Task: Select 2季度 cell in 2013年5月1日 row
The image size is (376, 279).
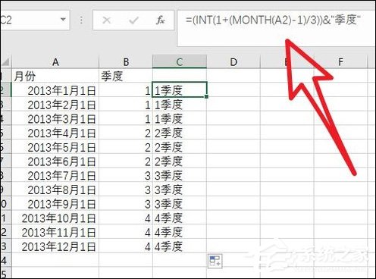Action: click(180, 147)
